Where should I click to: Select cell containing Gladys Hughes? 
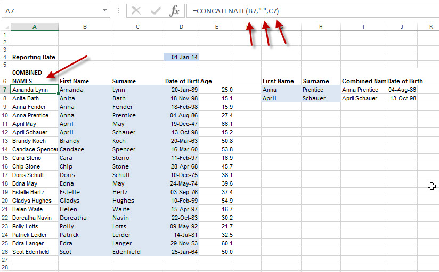tap(35, 201)
